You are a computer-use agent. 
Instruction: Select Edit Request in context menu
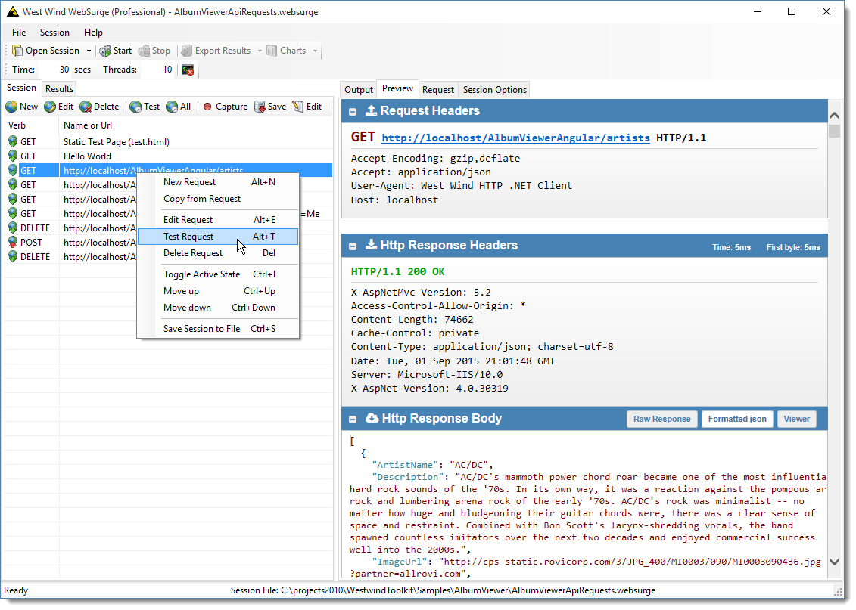(x=218, y=220)
